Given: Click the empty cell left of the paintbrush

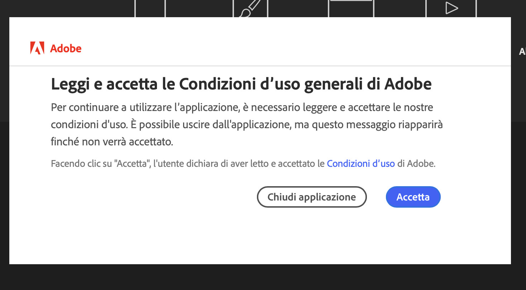Looking at the screenshot, I should coord(199,8).
